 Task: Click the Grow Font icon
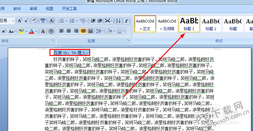click(20, 21)
